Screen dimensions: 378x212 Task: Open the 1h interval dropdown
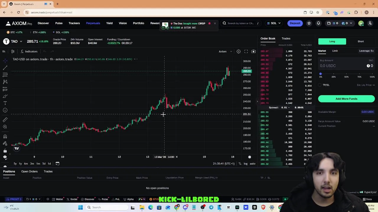pos(4,52)
